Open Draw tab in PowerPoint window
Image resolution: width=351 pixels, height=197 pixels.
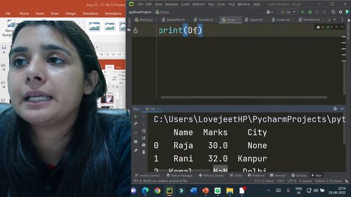(x=55, y=14)
